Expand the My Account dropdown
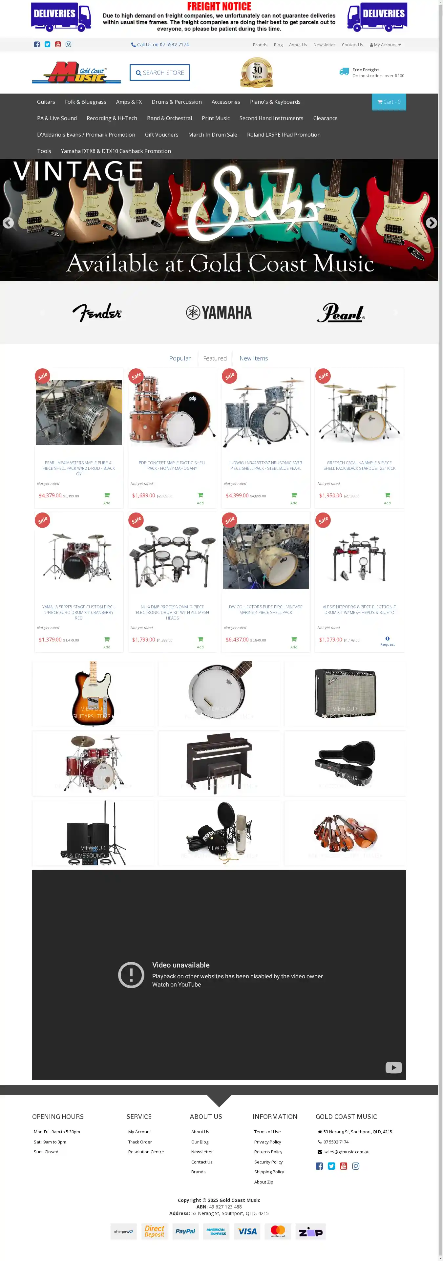 point(385,45)
